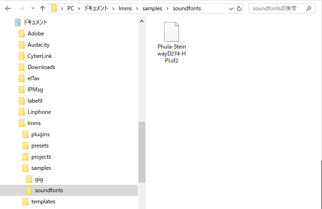
Task: Select samples in the address breadcrumb
Action: pyautogui.click(x=152, y=8)
